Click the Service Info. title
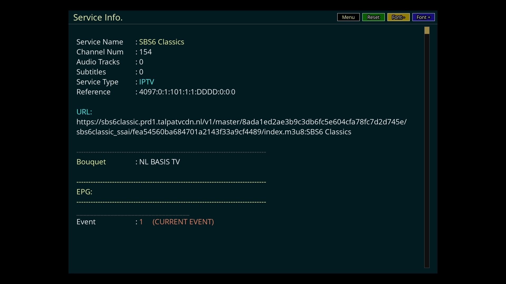The image size is (506, 284). pos(98,17)
